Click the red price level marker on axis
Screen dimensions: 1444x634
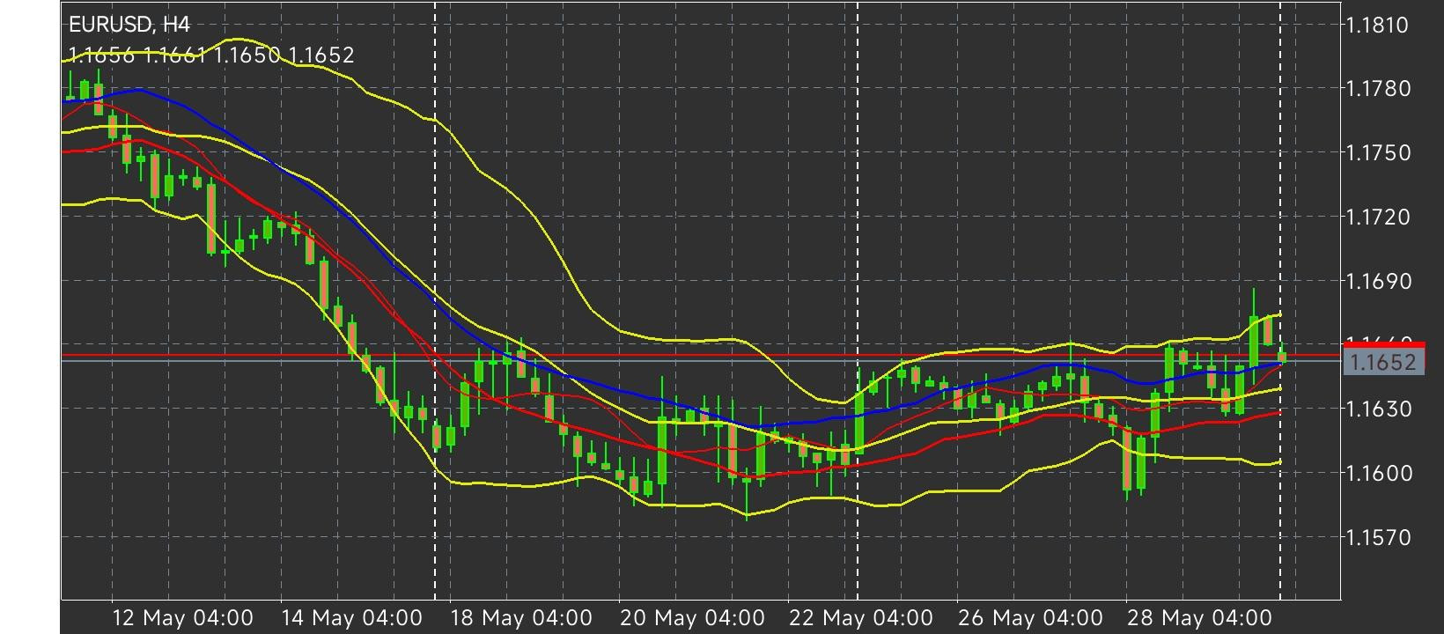(1383, 346)
